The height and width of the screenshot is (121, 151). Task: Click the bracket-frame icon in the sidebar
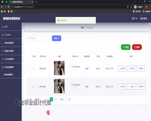point(3,43)
